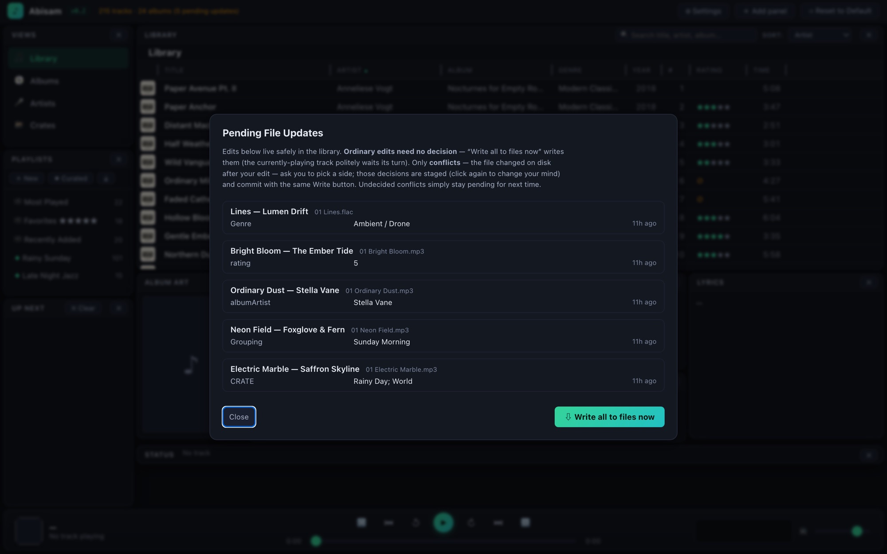
Task: Click the seek slider handle in player bar
Action: point(316,541)
